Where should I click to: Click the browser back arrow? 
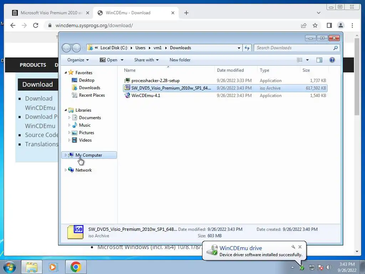(13, 25)
